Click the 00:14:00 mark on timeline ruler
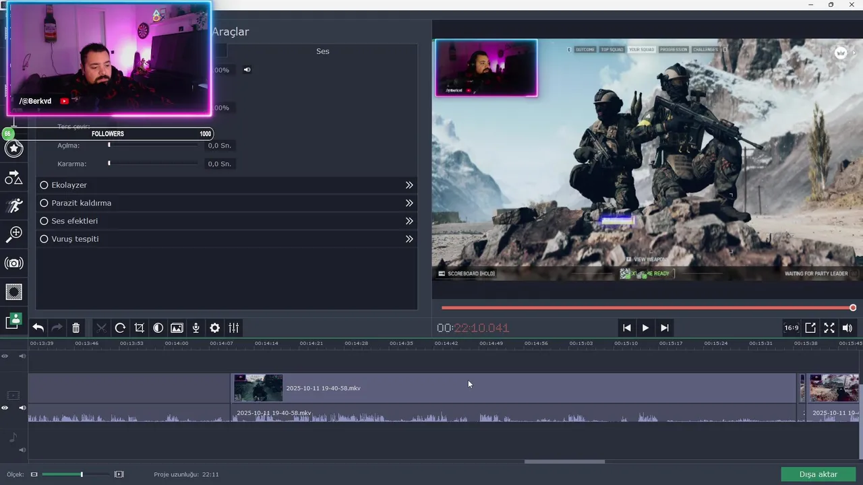 point(177,344)
